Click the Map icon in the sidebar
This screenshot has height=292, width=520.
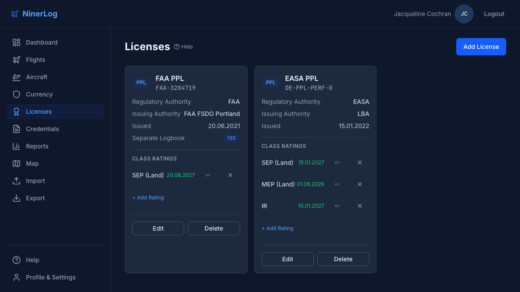(x=16, y=164)
